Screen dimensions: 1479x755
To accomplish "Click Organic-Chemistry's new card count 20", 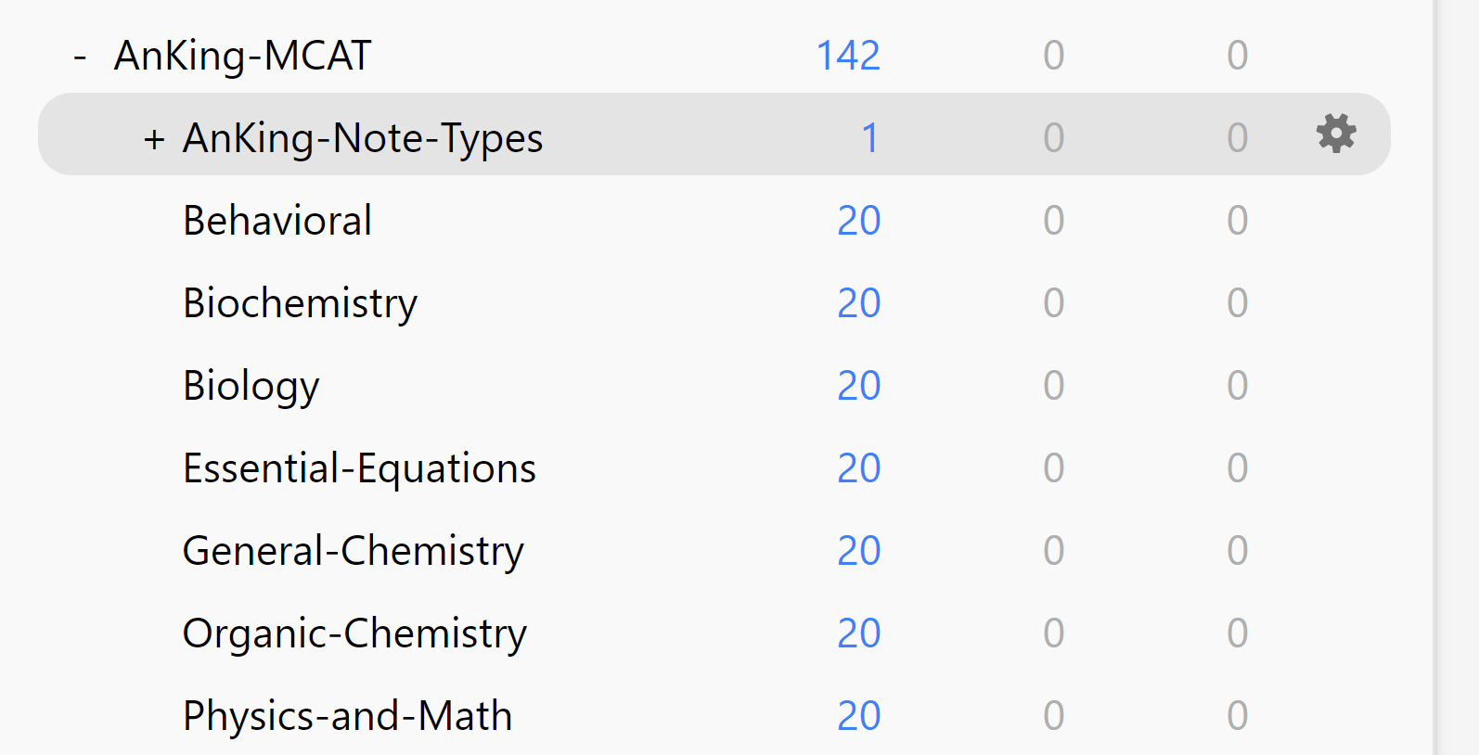I will 858,633.
